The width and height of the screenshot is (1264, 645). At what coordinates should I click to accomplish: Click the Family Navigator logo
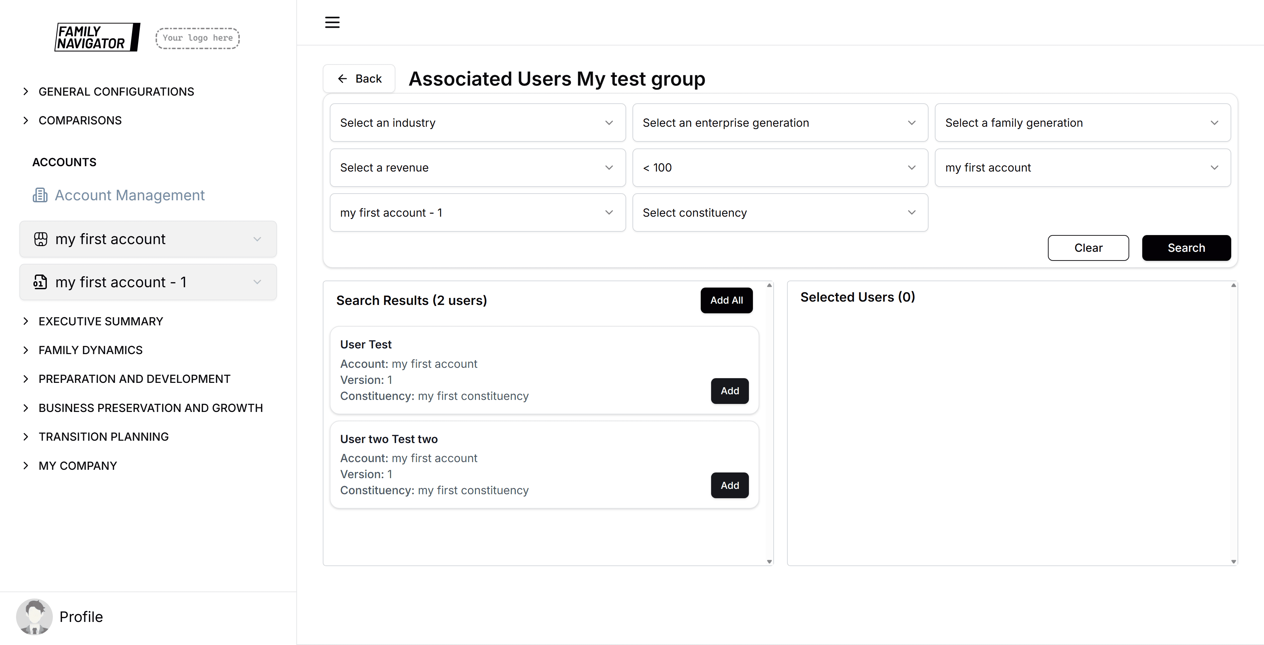pos(97,37)
